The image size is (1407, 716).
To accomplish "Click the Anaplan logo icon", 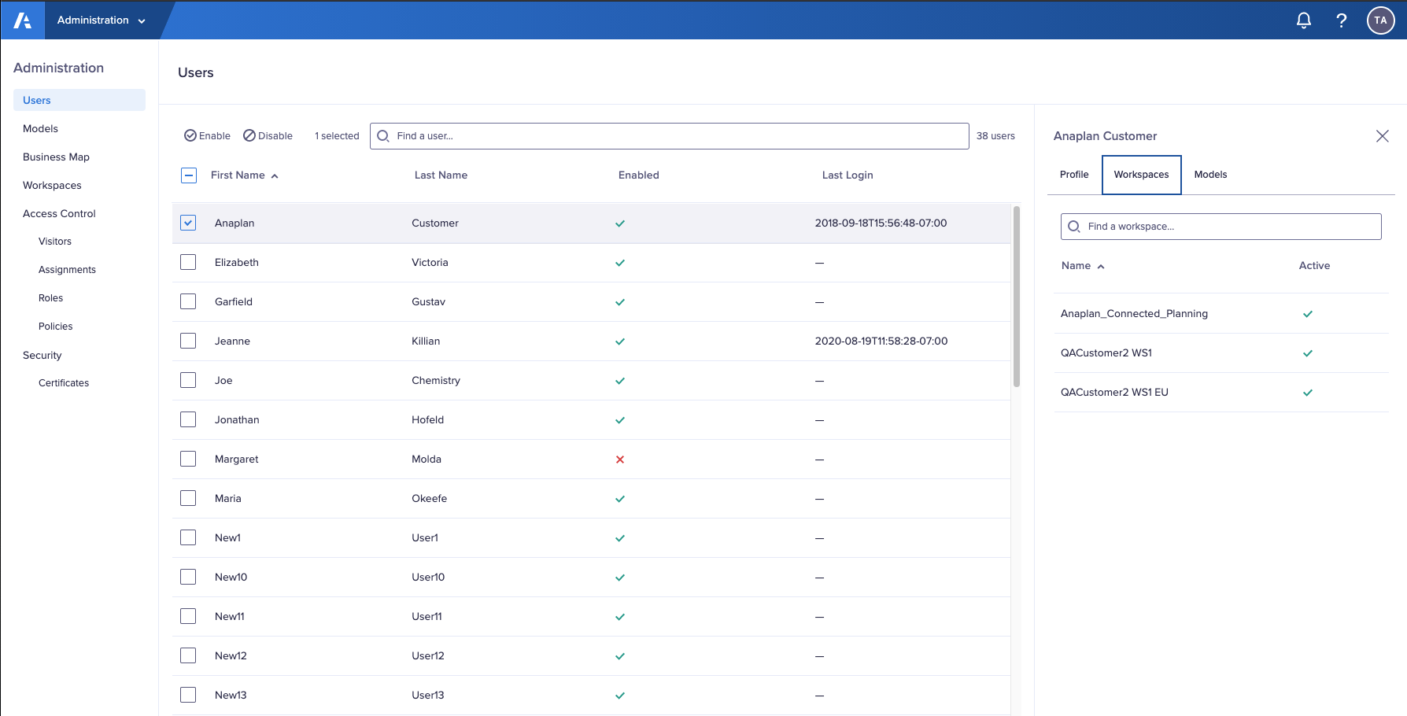I will click(23, 20).
